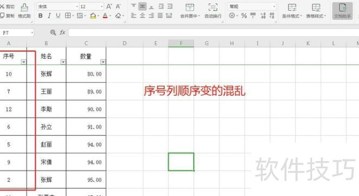Click the increase indent icon
The image size is (359, 196).
[x=170, y=7]
